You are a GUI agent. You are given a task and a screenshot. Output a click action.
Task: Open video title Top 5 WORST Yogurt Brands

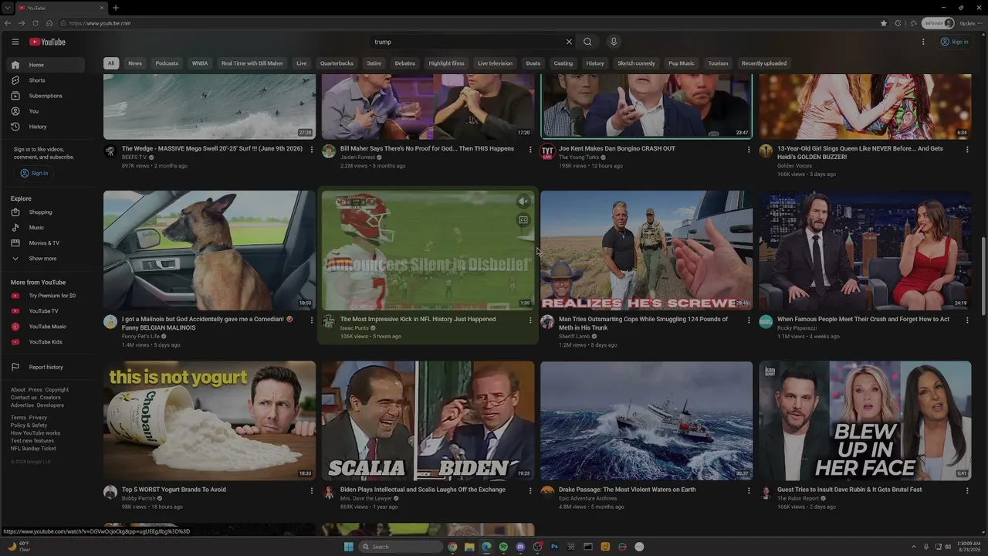pos(174,490)
